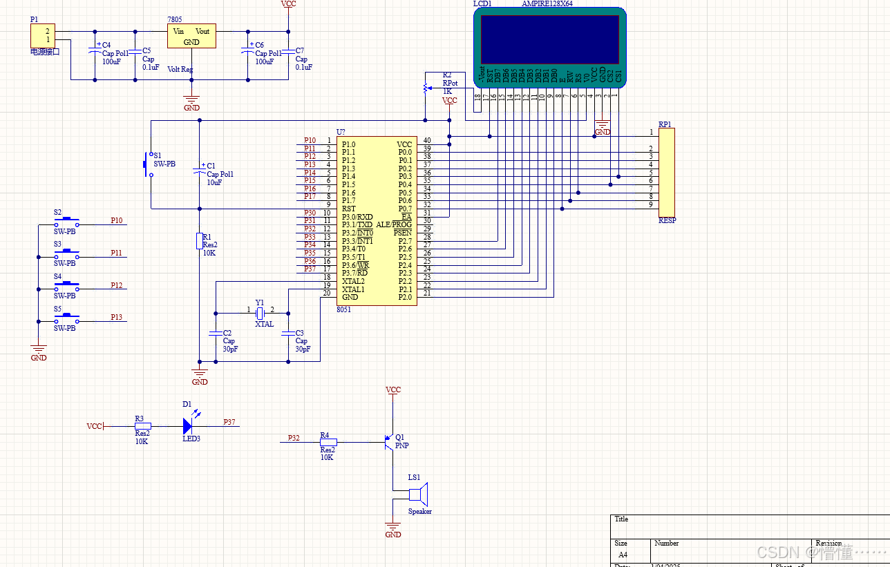Click the VCC label left of resistor R3
890x567 pixels.
pyautogui.click(x=94, y=426)
